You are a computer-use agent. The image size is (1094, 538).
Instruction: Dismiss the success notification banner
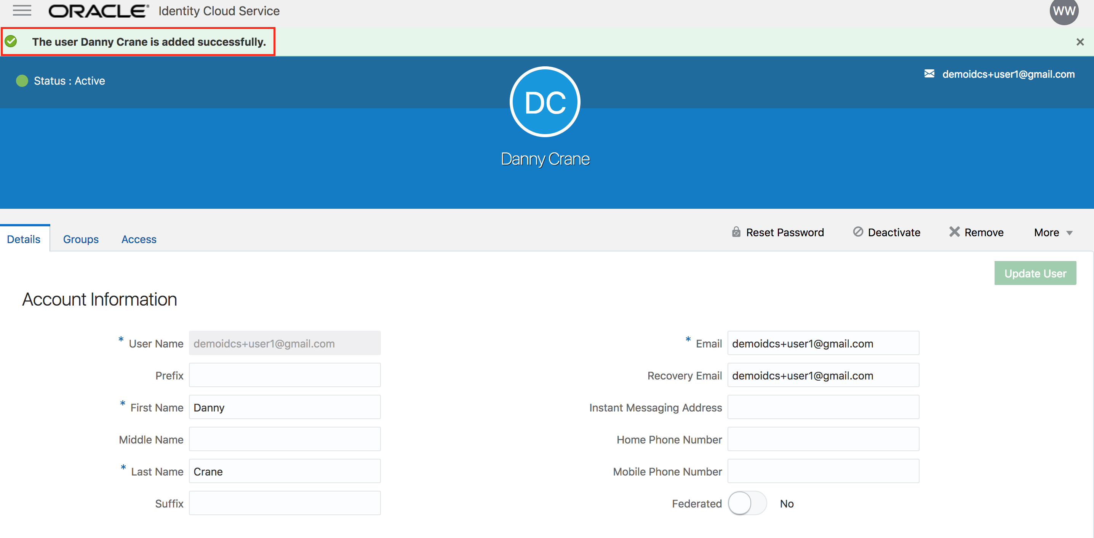coord(1080,42)
